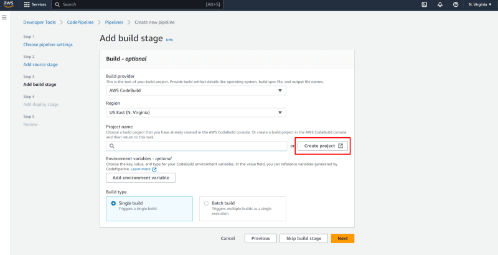Screen dimensions: 498x255
Task: Open the notifications bell
Action: point(440,5)
